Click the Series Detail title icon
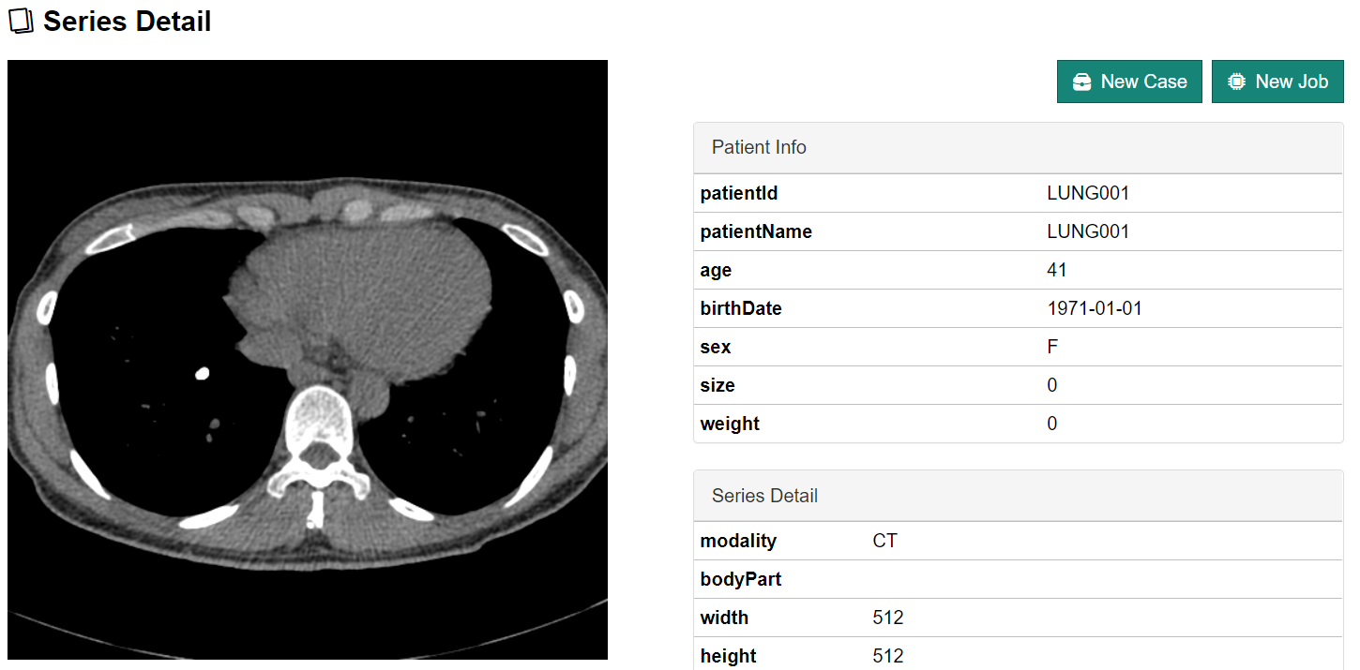Viewport: 1360px width, 670px height. click(x=20, y=22)
